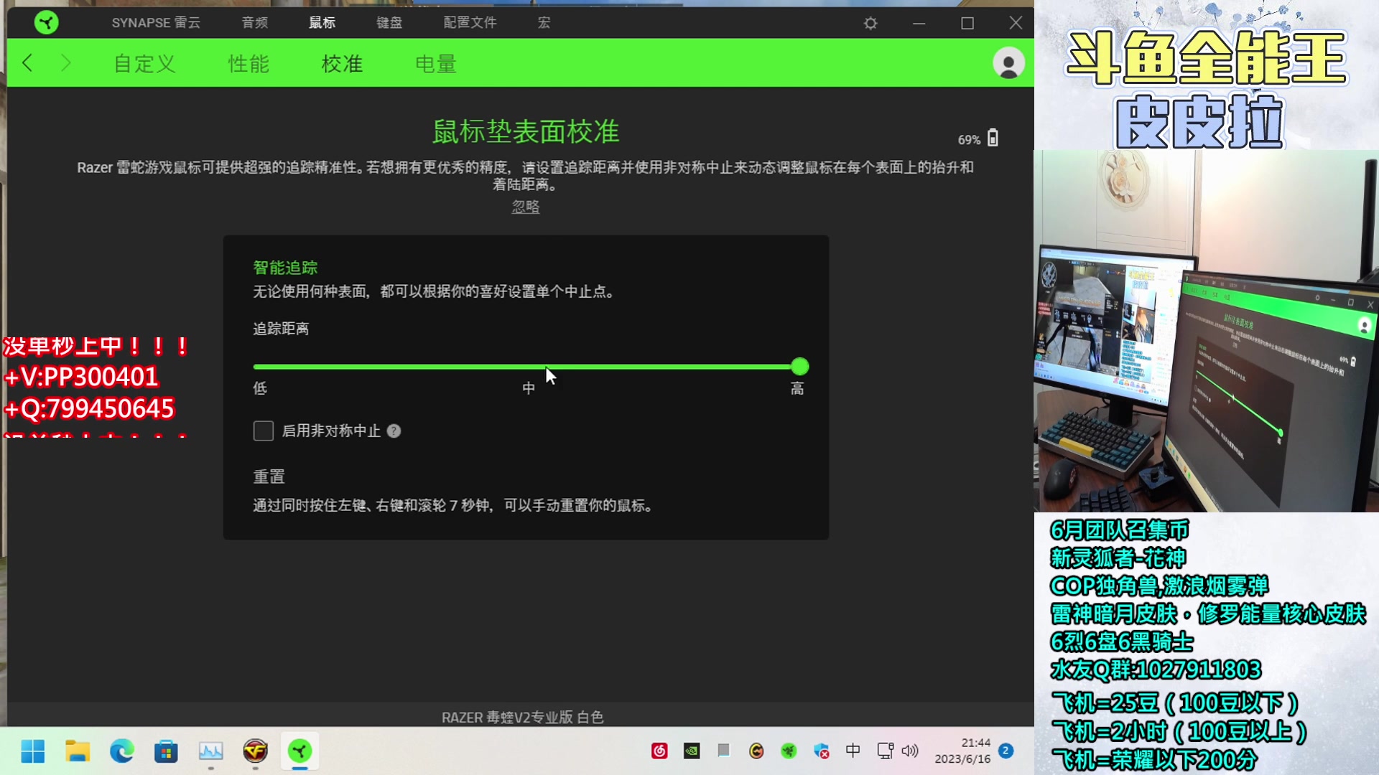Open the Razer logo home icon
The height and width of the screenshot is (775, 1379).
tap(45, 22)
